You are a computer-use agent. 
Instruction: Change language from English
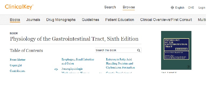pos(180,8)
